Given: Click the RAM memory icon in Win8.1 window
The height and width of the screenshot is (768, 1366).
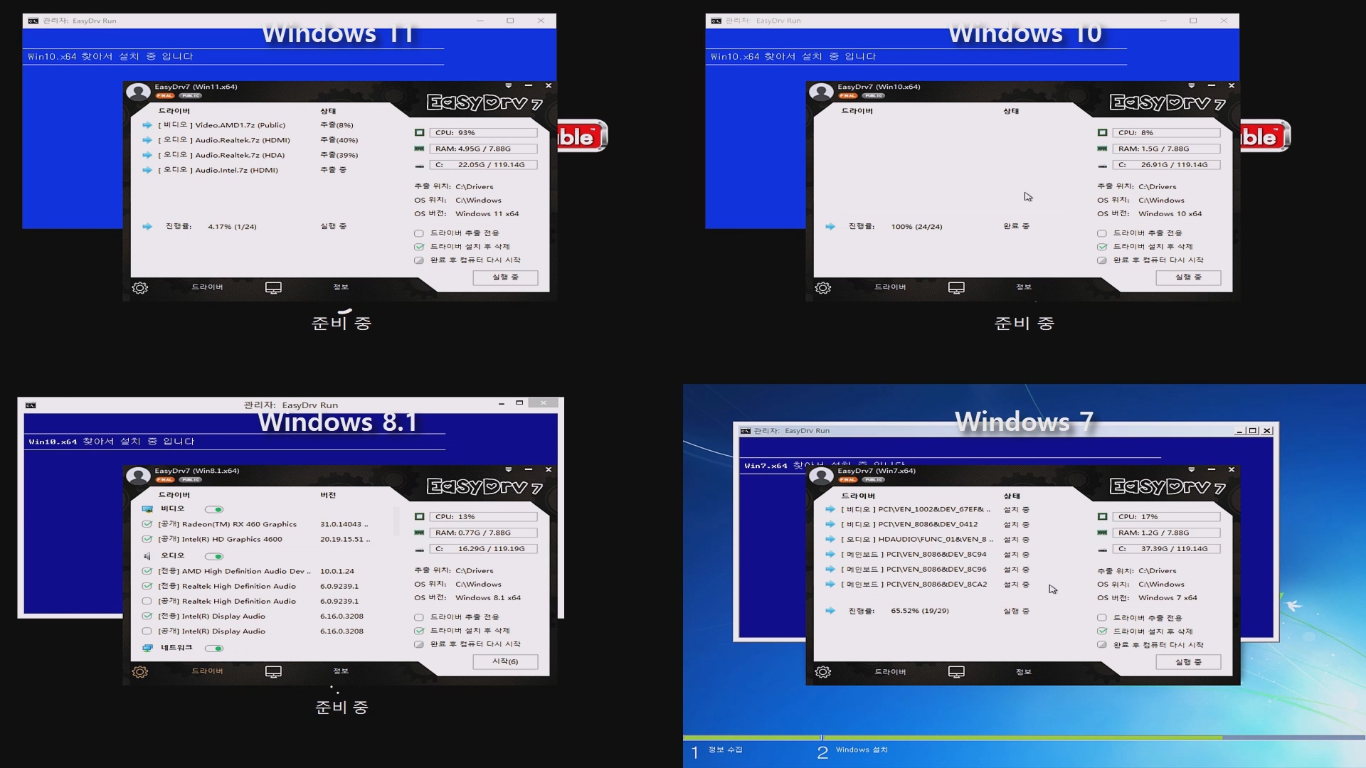Looking at the screenshot, I should (x=419, y=533).
